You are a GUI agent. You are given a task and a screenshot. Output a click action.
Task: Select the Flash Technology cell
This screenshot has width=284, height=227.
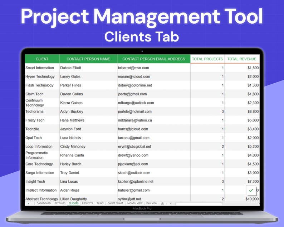pyautogui.click(x=42, y=85)
